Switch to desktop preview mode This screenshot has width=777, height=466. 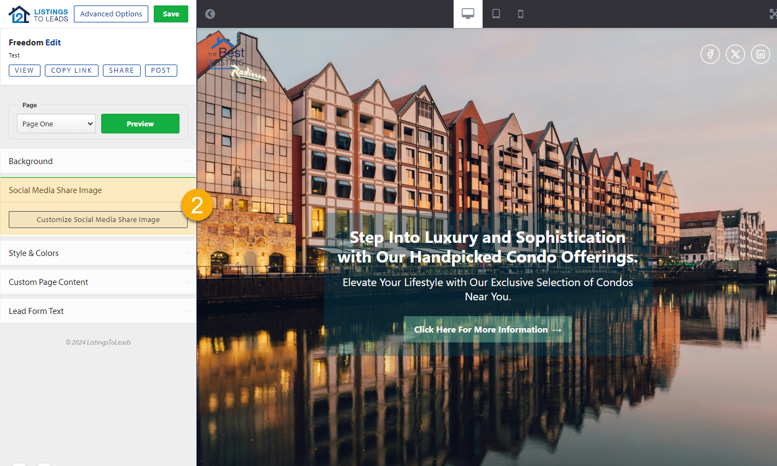(x=468, y=14)
